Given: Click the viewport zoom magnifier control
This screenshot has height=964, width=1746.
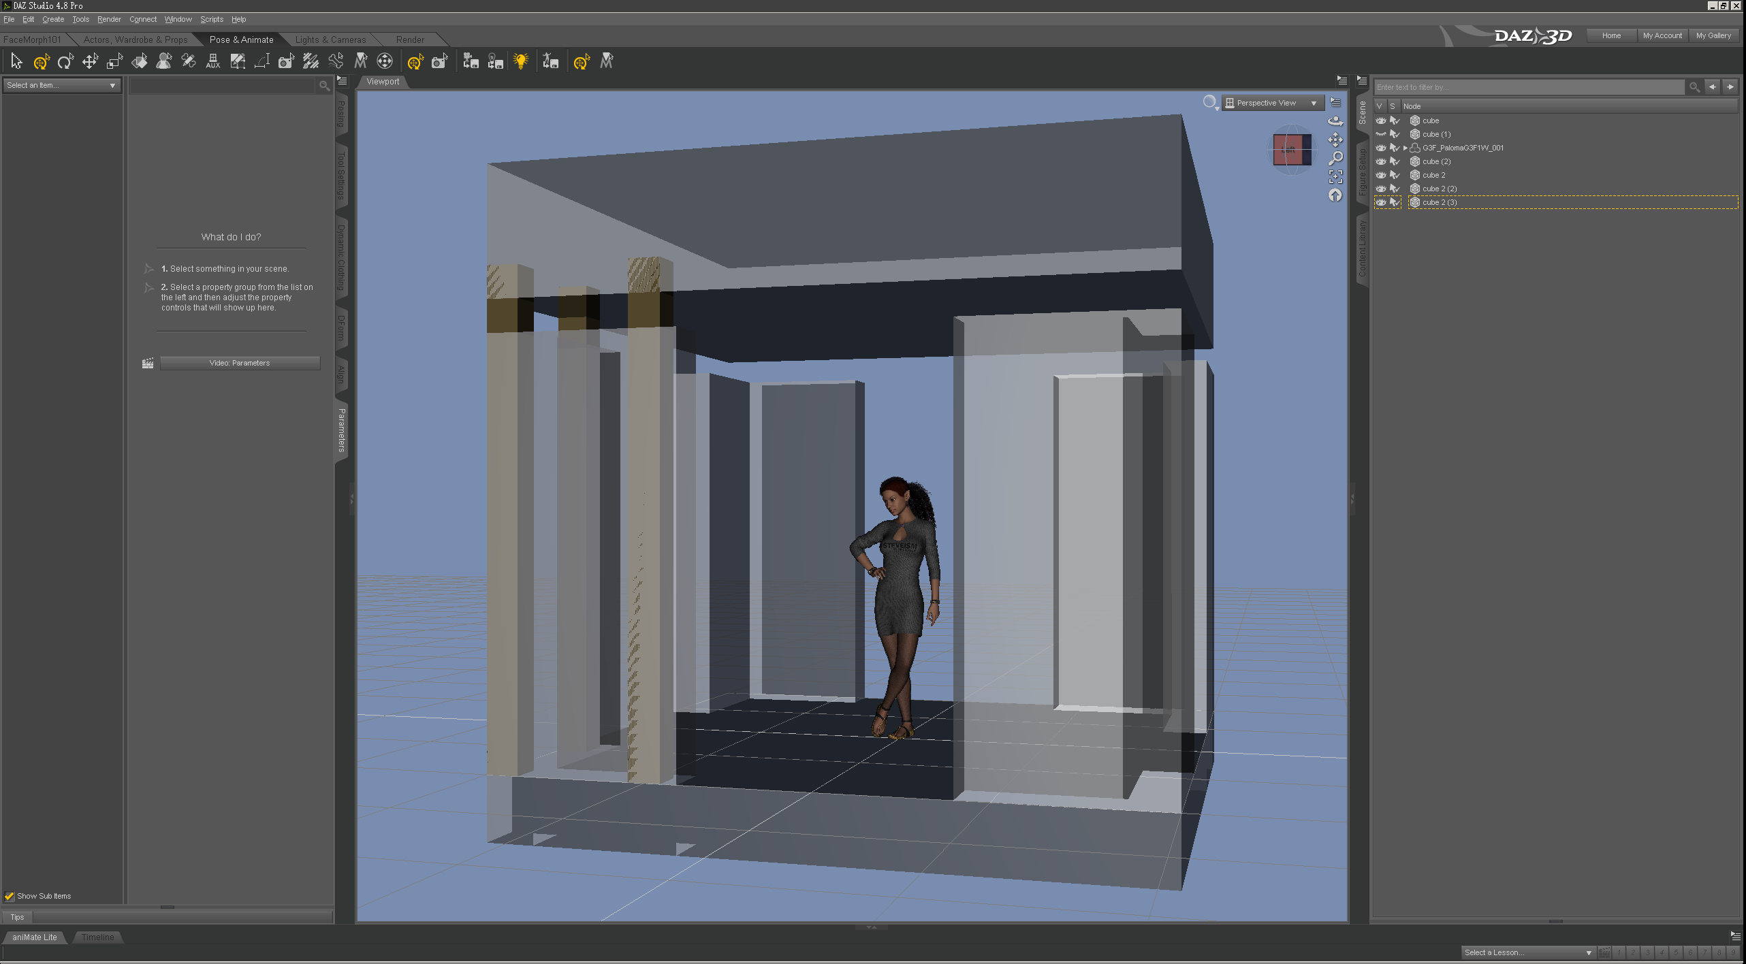Looking at the screenshot, I should tap(1335, 159).
